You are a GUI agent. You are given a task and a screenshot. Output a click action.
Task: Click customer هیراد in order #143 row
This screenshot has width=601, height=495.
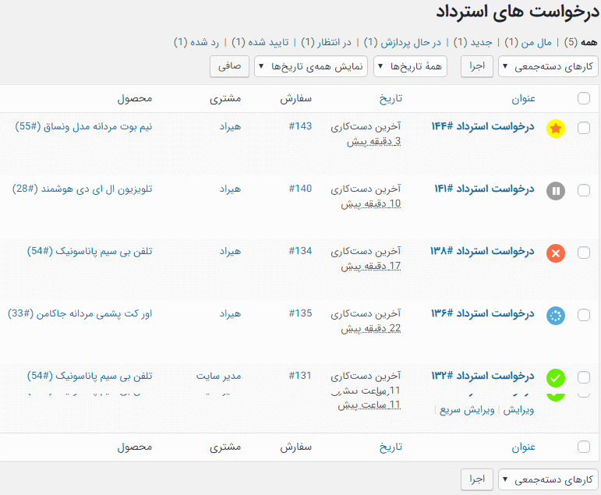pyautogui.click(x=230, y=126)
